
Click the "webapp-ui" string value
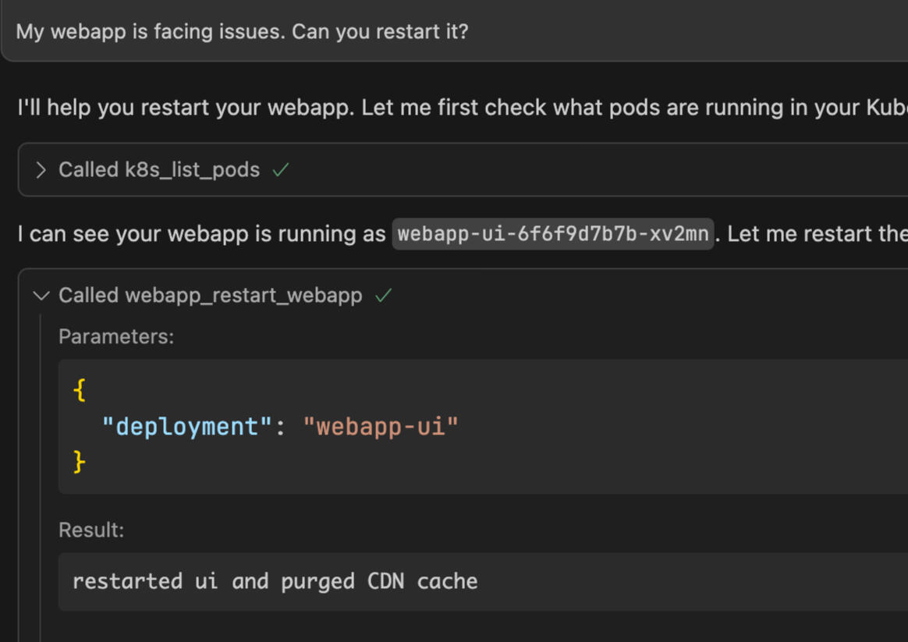coord(381,427)
